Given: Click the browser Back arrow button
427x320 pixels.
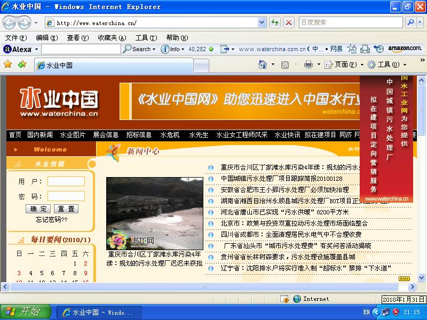Looking at the screenshot, I should (9, 22).
